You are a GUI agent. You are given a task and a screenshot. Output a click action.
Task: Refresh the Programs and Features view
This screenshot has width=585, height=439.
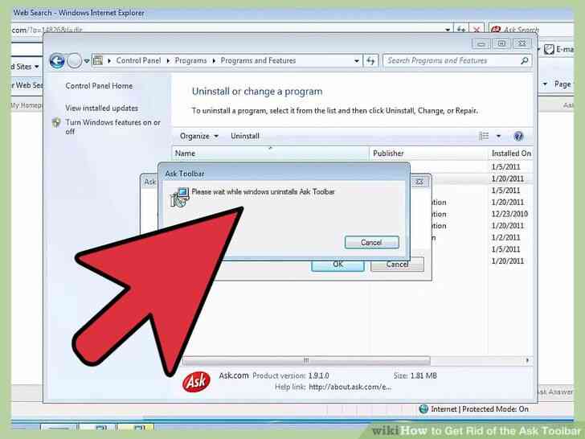370,61
